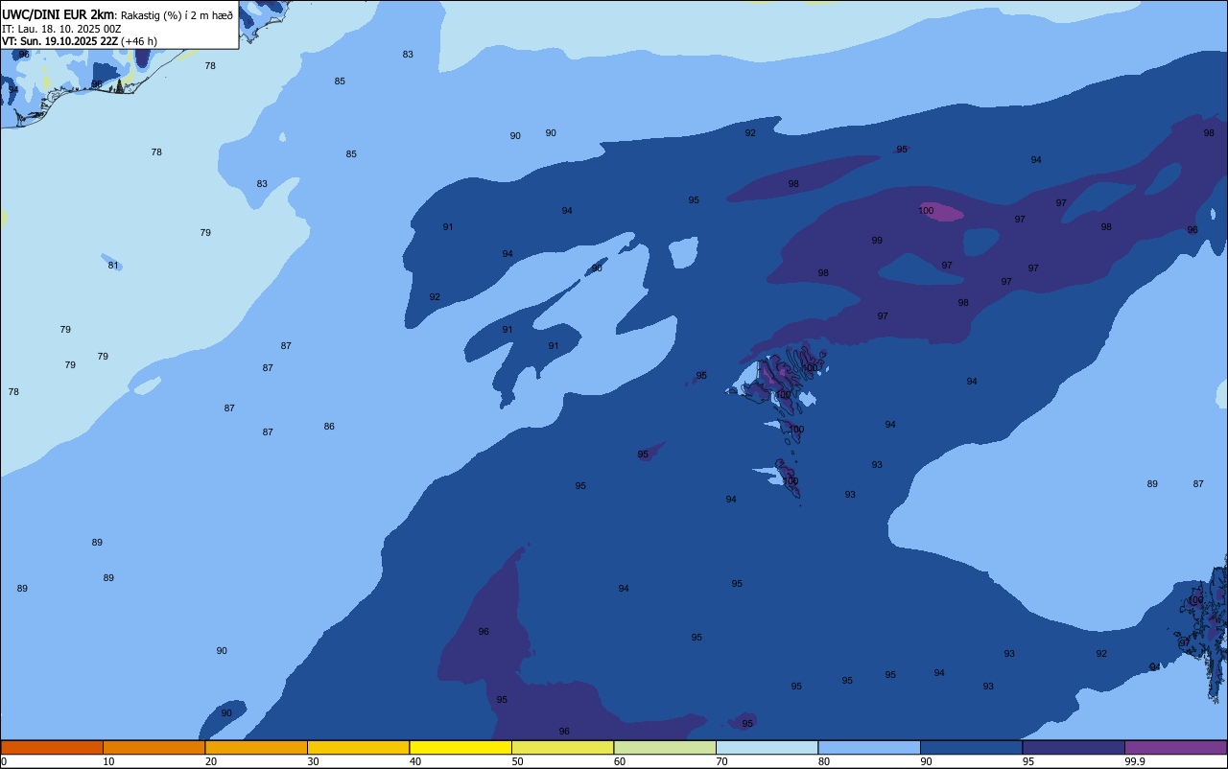
Task: Select the legend tick label '40'
Action: click(x=415, y=761)
